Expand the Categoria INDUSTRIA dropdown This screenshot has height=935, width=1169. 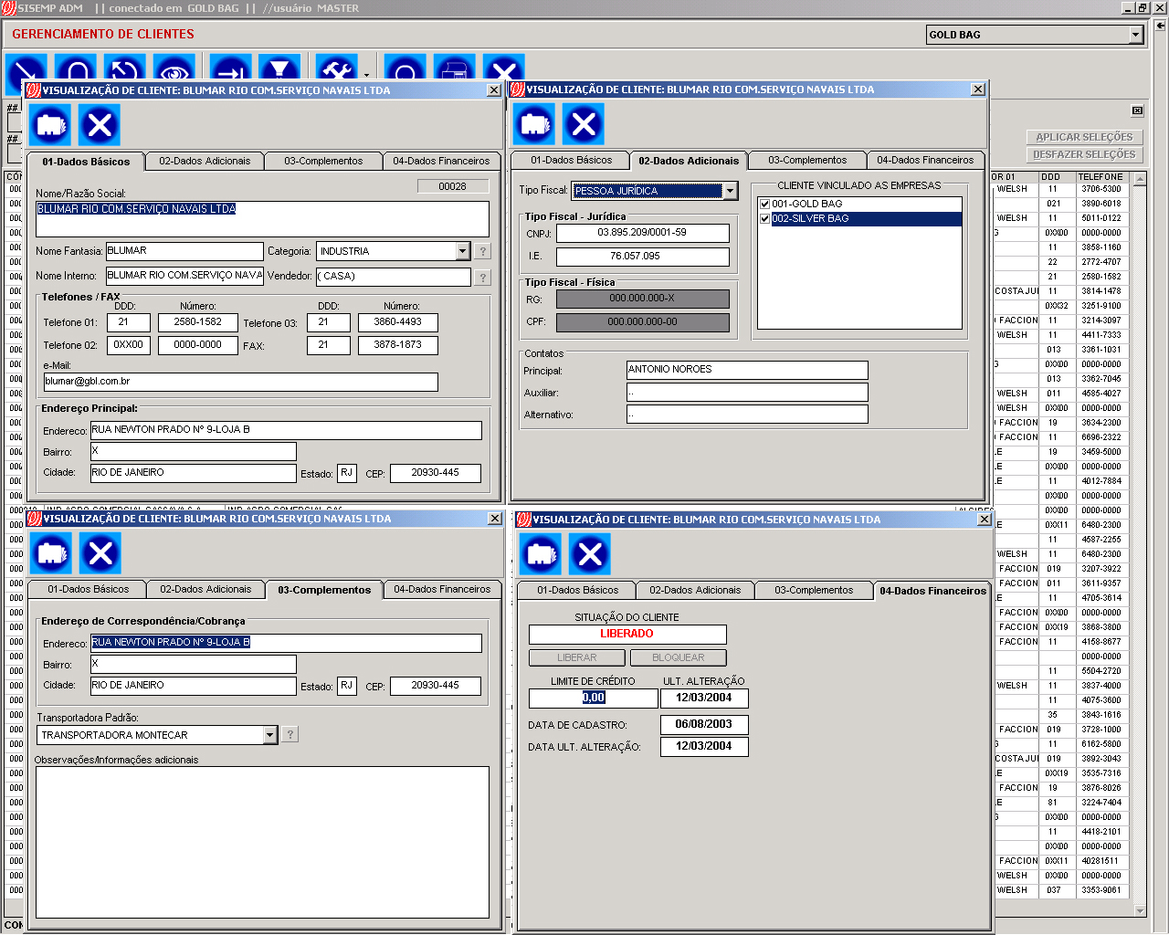[x=462, y=251]
